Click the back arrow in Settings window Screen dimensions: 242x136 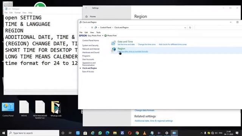point(86,8)
